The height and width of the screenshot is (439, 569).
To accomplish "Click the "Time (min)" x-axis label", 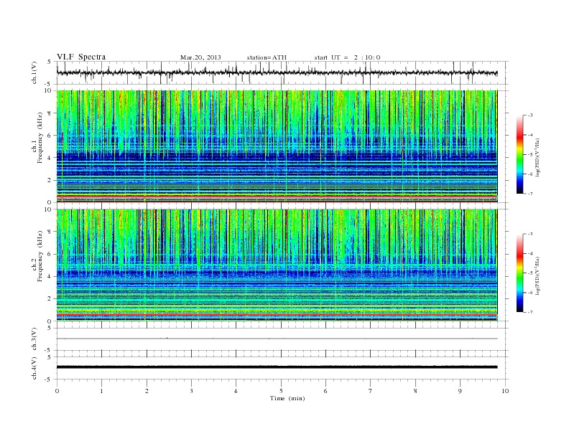I will click(287, 398).
